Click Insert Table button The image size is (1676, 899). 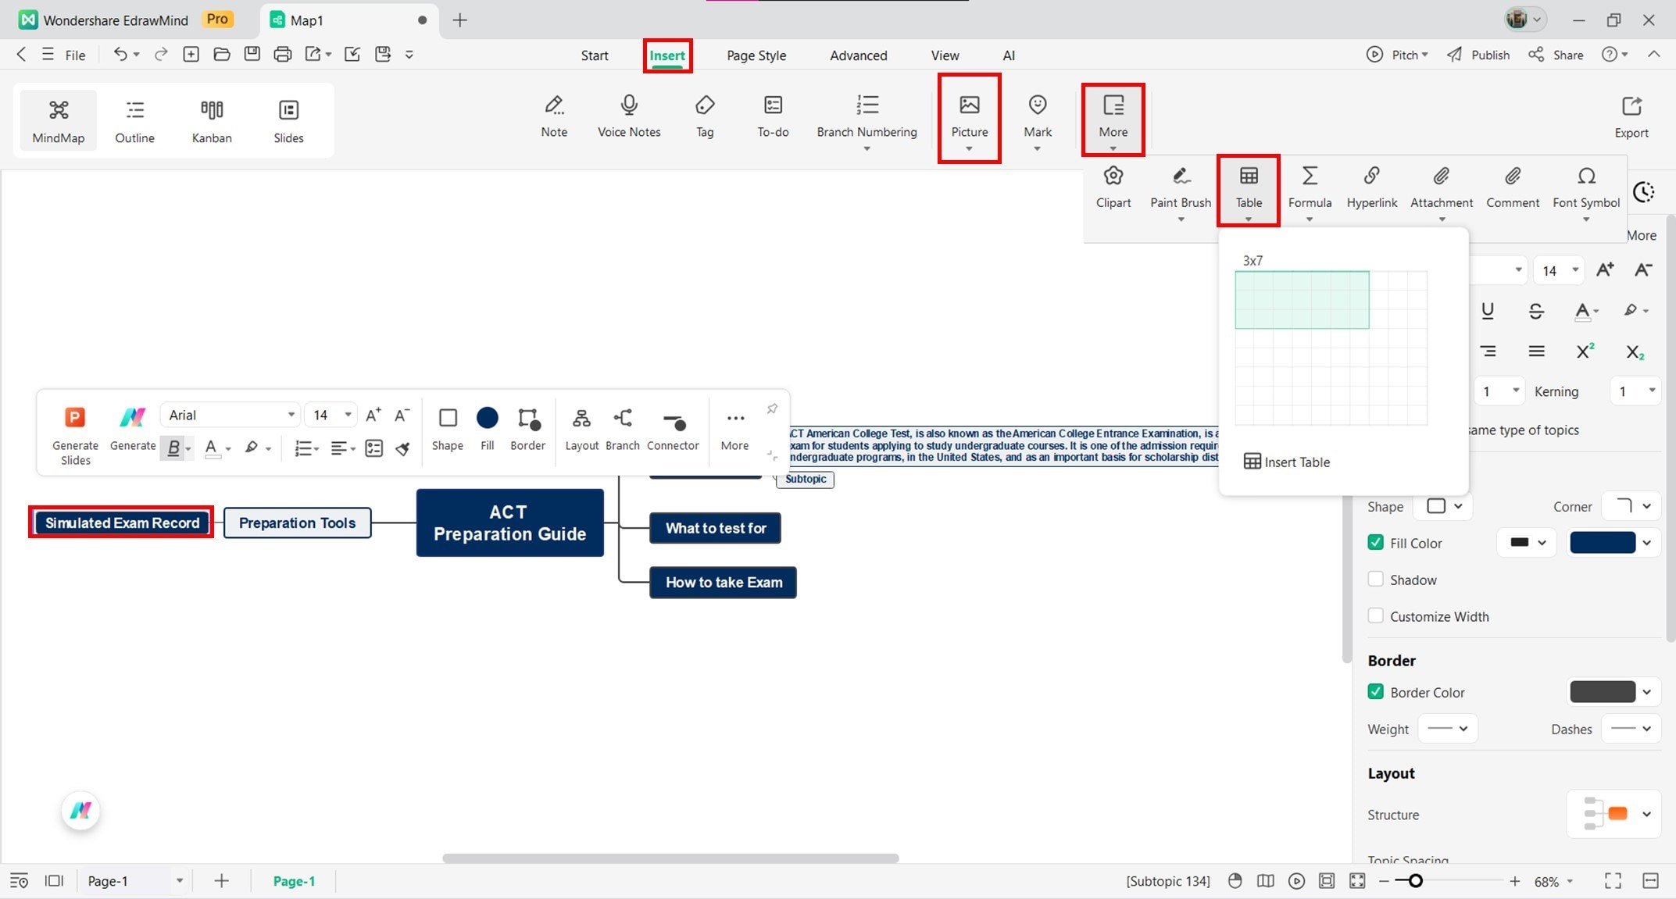[x=1286, y=462]
